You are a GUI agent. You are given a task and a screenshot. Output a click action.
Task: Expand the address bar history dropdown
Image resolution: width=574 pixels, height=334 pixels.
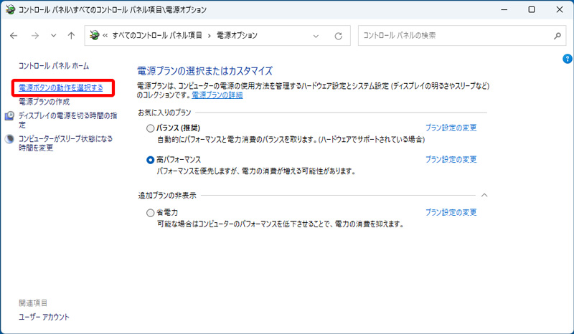pyautogui.click(x=317, y=35)
